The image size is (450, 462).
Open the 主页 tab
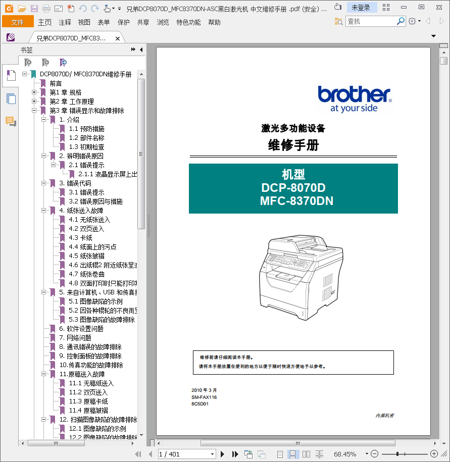(45, 22)
